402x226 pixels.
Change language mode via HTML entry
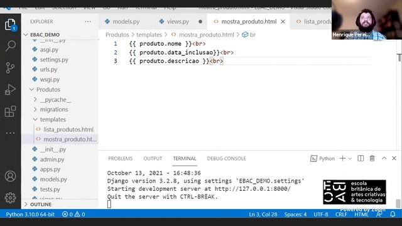(361, 214)
